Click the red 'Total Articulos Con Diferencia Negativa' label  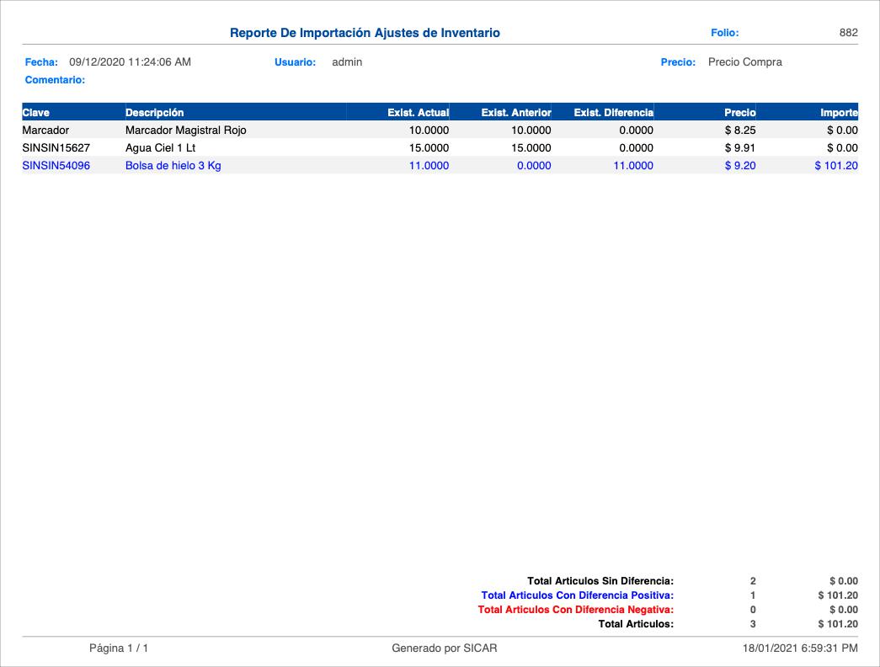575,610
